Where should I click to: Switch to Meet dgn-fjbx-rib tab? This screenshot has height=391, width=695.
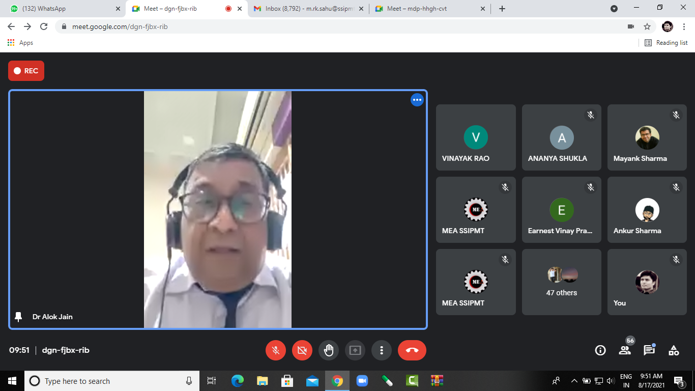click(186, 9)
